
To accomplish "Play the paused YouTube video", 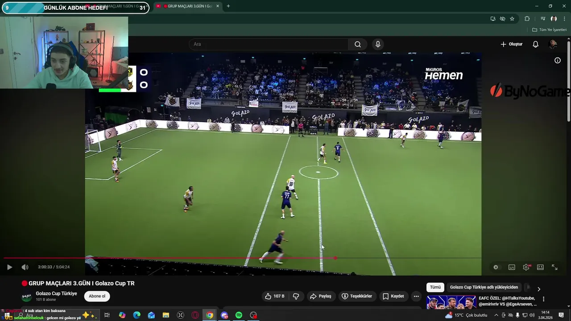I will (9, 267).
